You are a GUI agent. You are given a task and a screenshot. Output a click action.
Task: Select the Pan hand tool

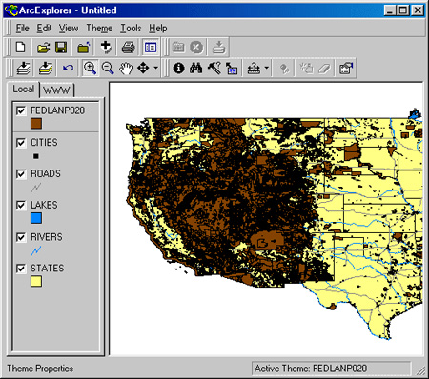click(x=126, y=68)
